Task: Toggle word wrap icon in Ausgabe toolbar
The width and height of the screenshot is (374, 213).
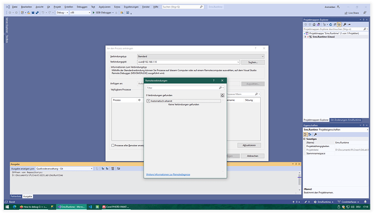Action: pyautogui.click(x=118, y=169)
